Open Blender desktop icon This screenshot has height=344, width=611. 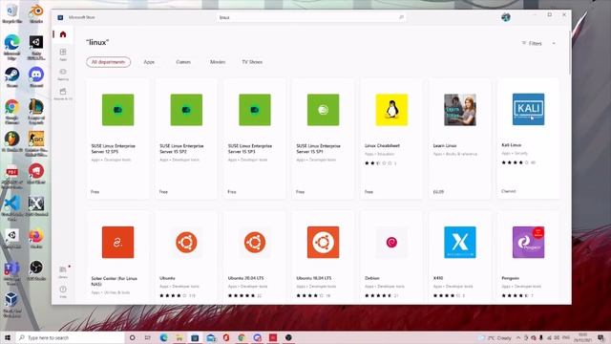tap(36, 13)
